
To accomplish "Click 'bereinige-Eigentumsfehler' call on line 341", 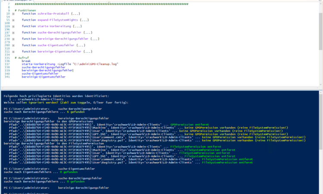I will [x=43, y=77].
